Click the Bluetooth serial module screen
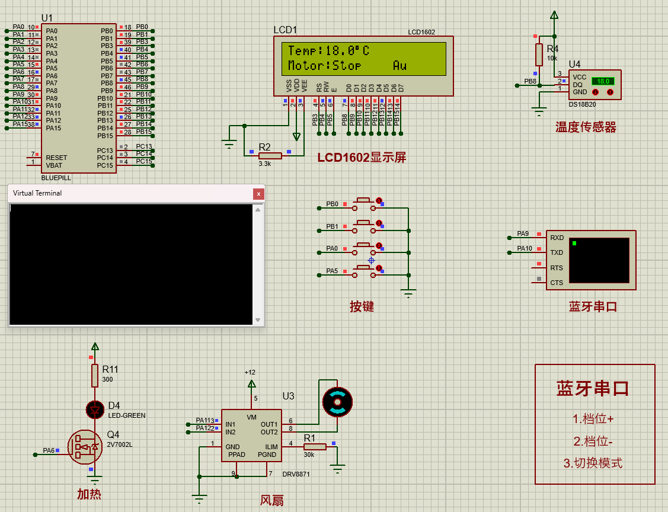This screenshot has width=668, height=512. click(x=599, y=260)
